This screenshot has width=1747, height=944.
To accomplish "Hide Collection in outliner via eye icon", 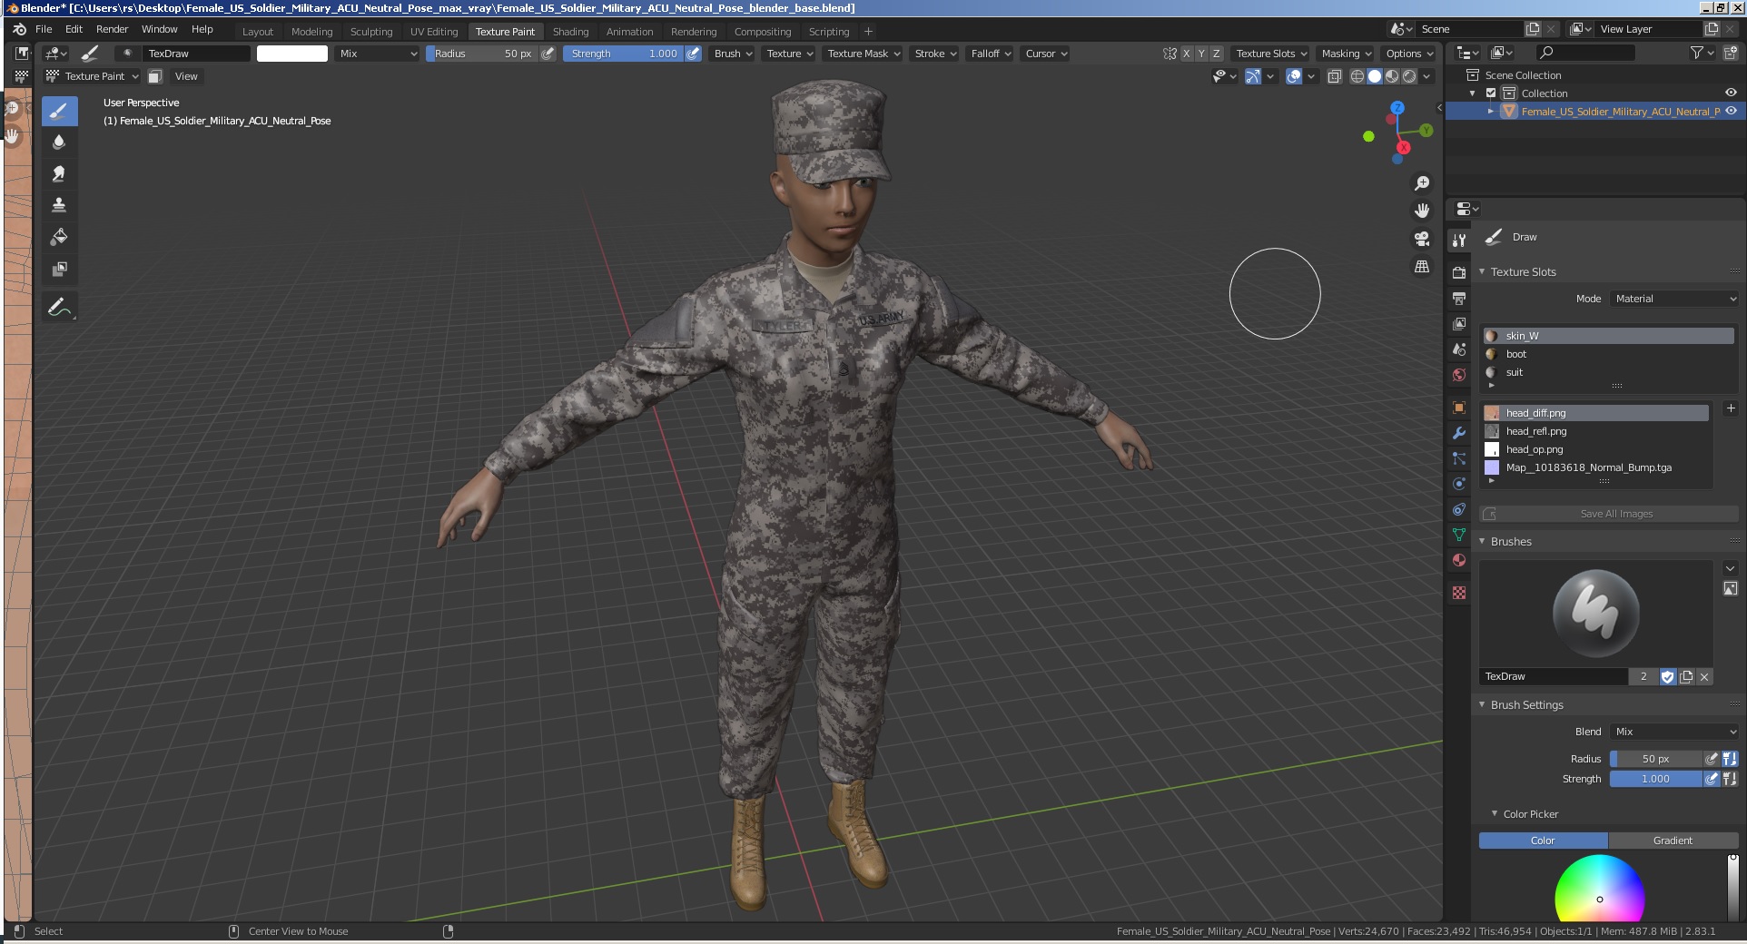I will [x=1731, y=93].
